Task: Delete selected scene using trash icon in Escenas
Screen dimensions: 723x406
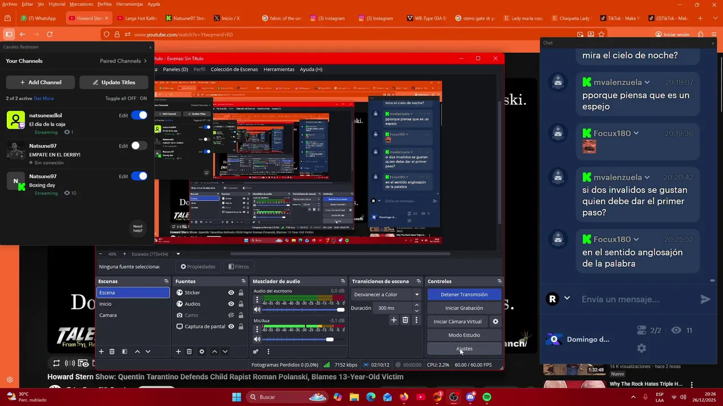Action: coord(112,351)
